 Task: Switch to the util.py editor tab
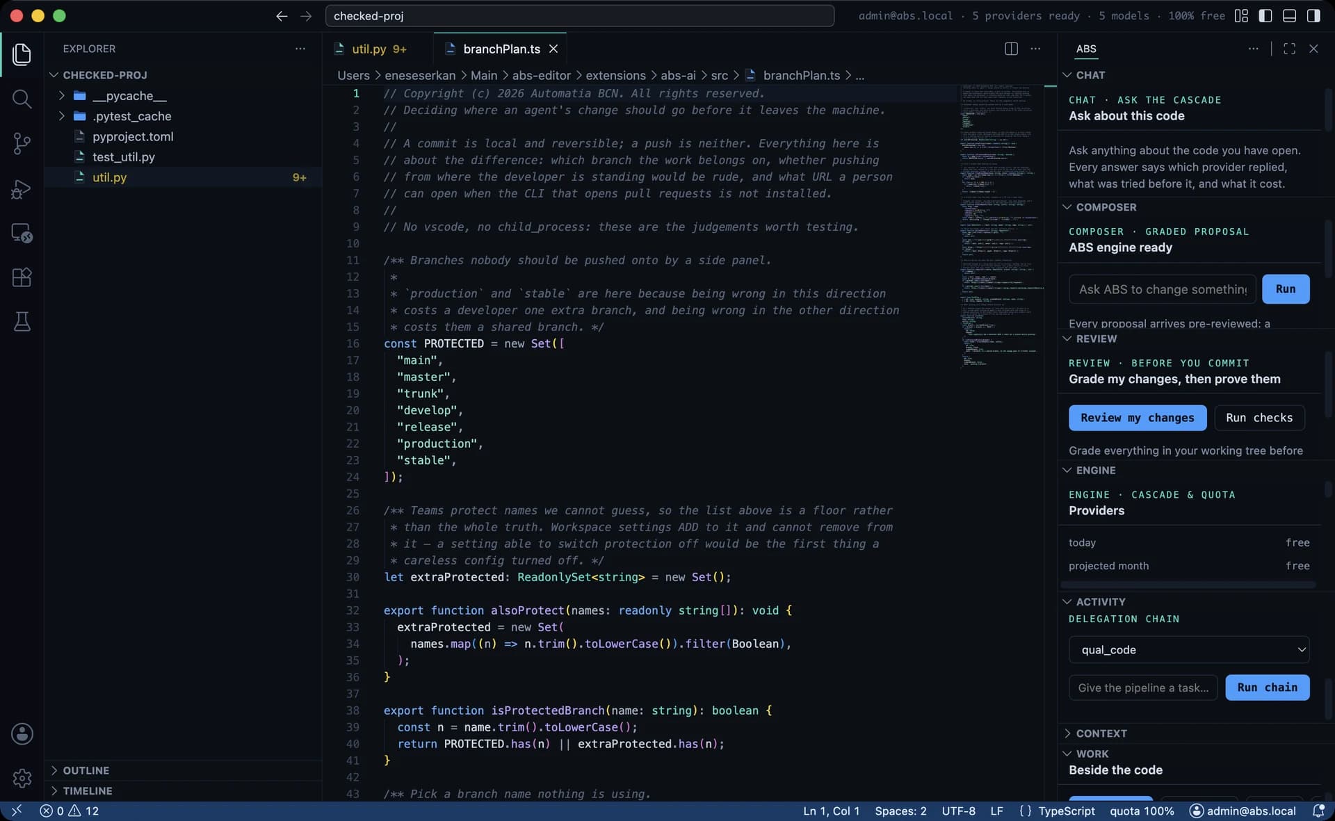point(378,49)
